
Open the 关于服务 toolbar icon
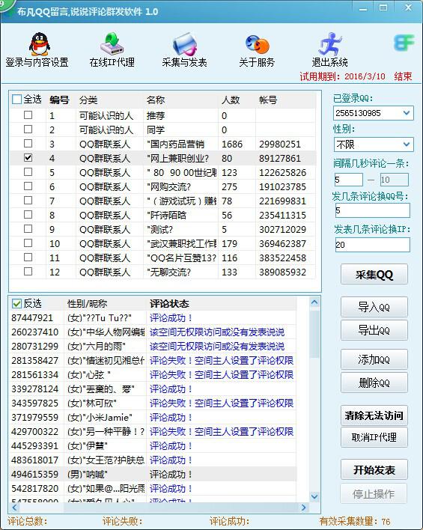(x=257, y=45)
